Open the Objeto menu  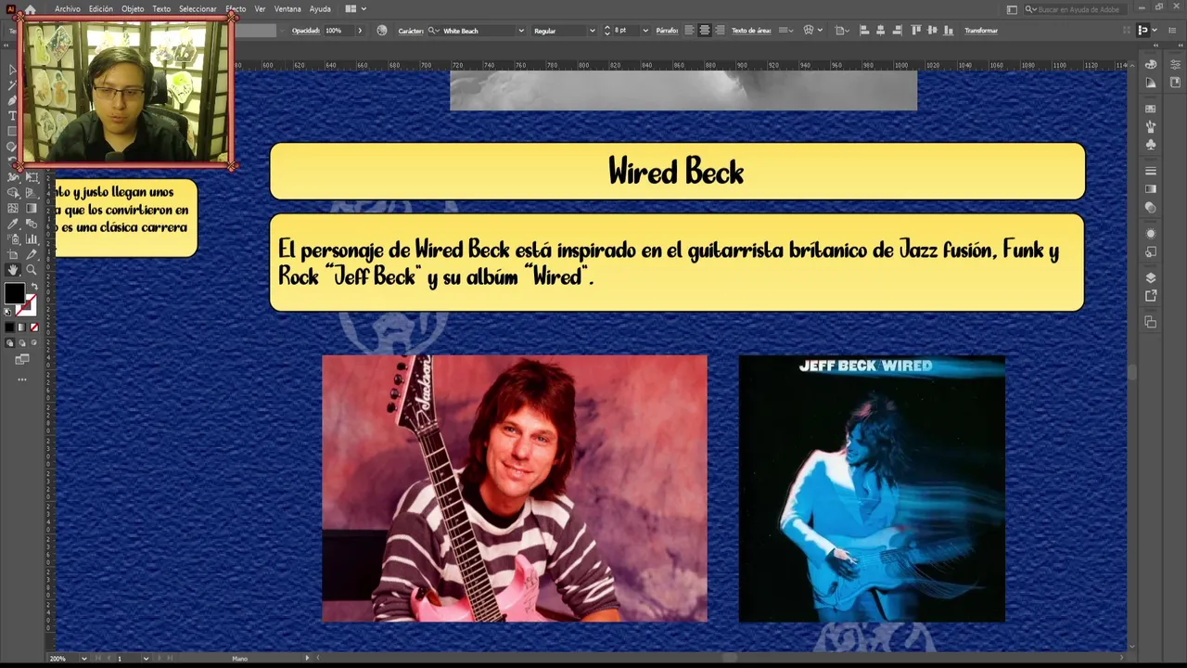(133, 8)
